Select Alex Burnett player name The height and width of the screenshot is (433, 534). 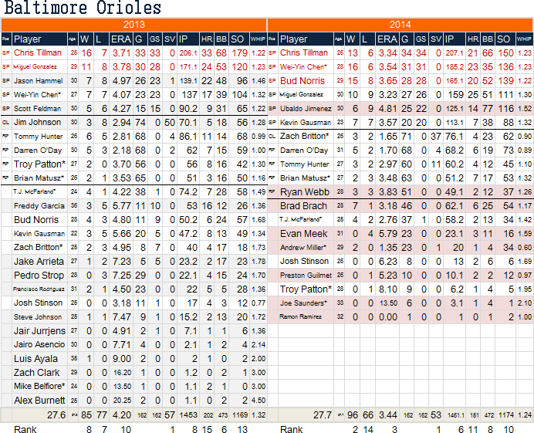[39, 401]
